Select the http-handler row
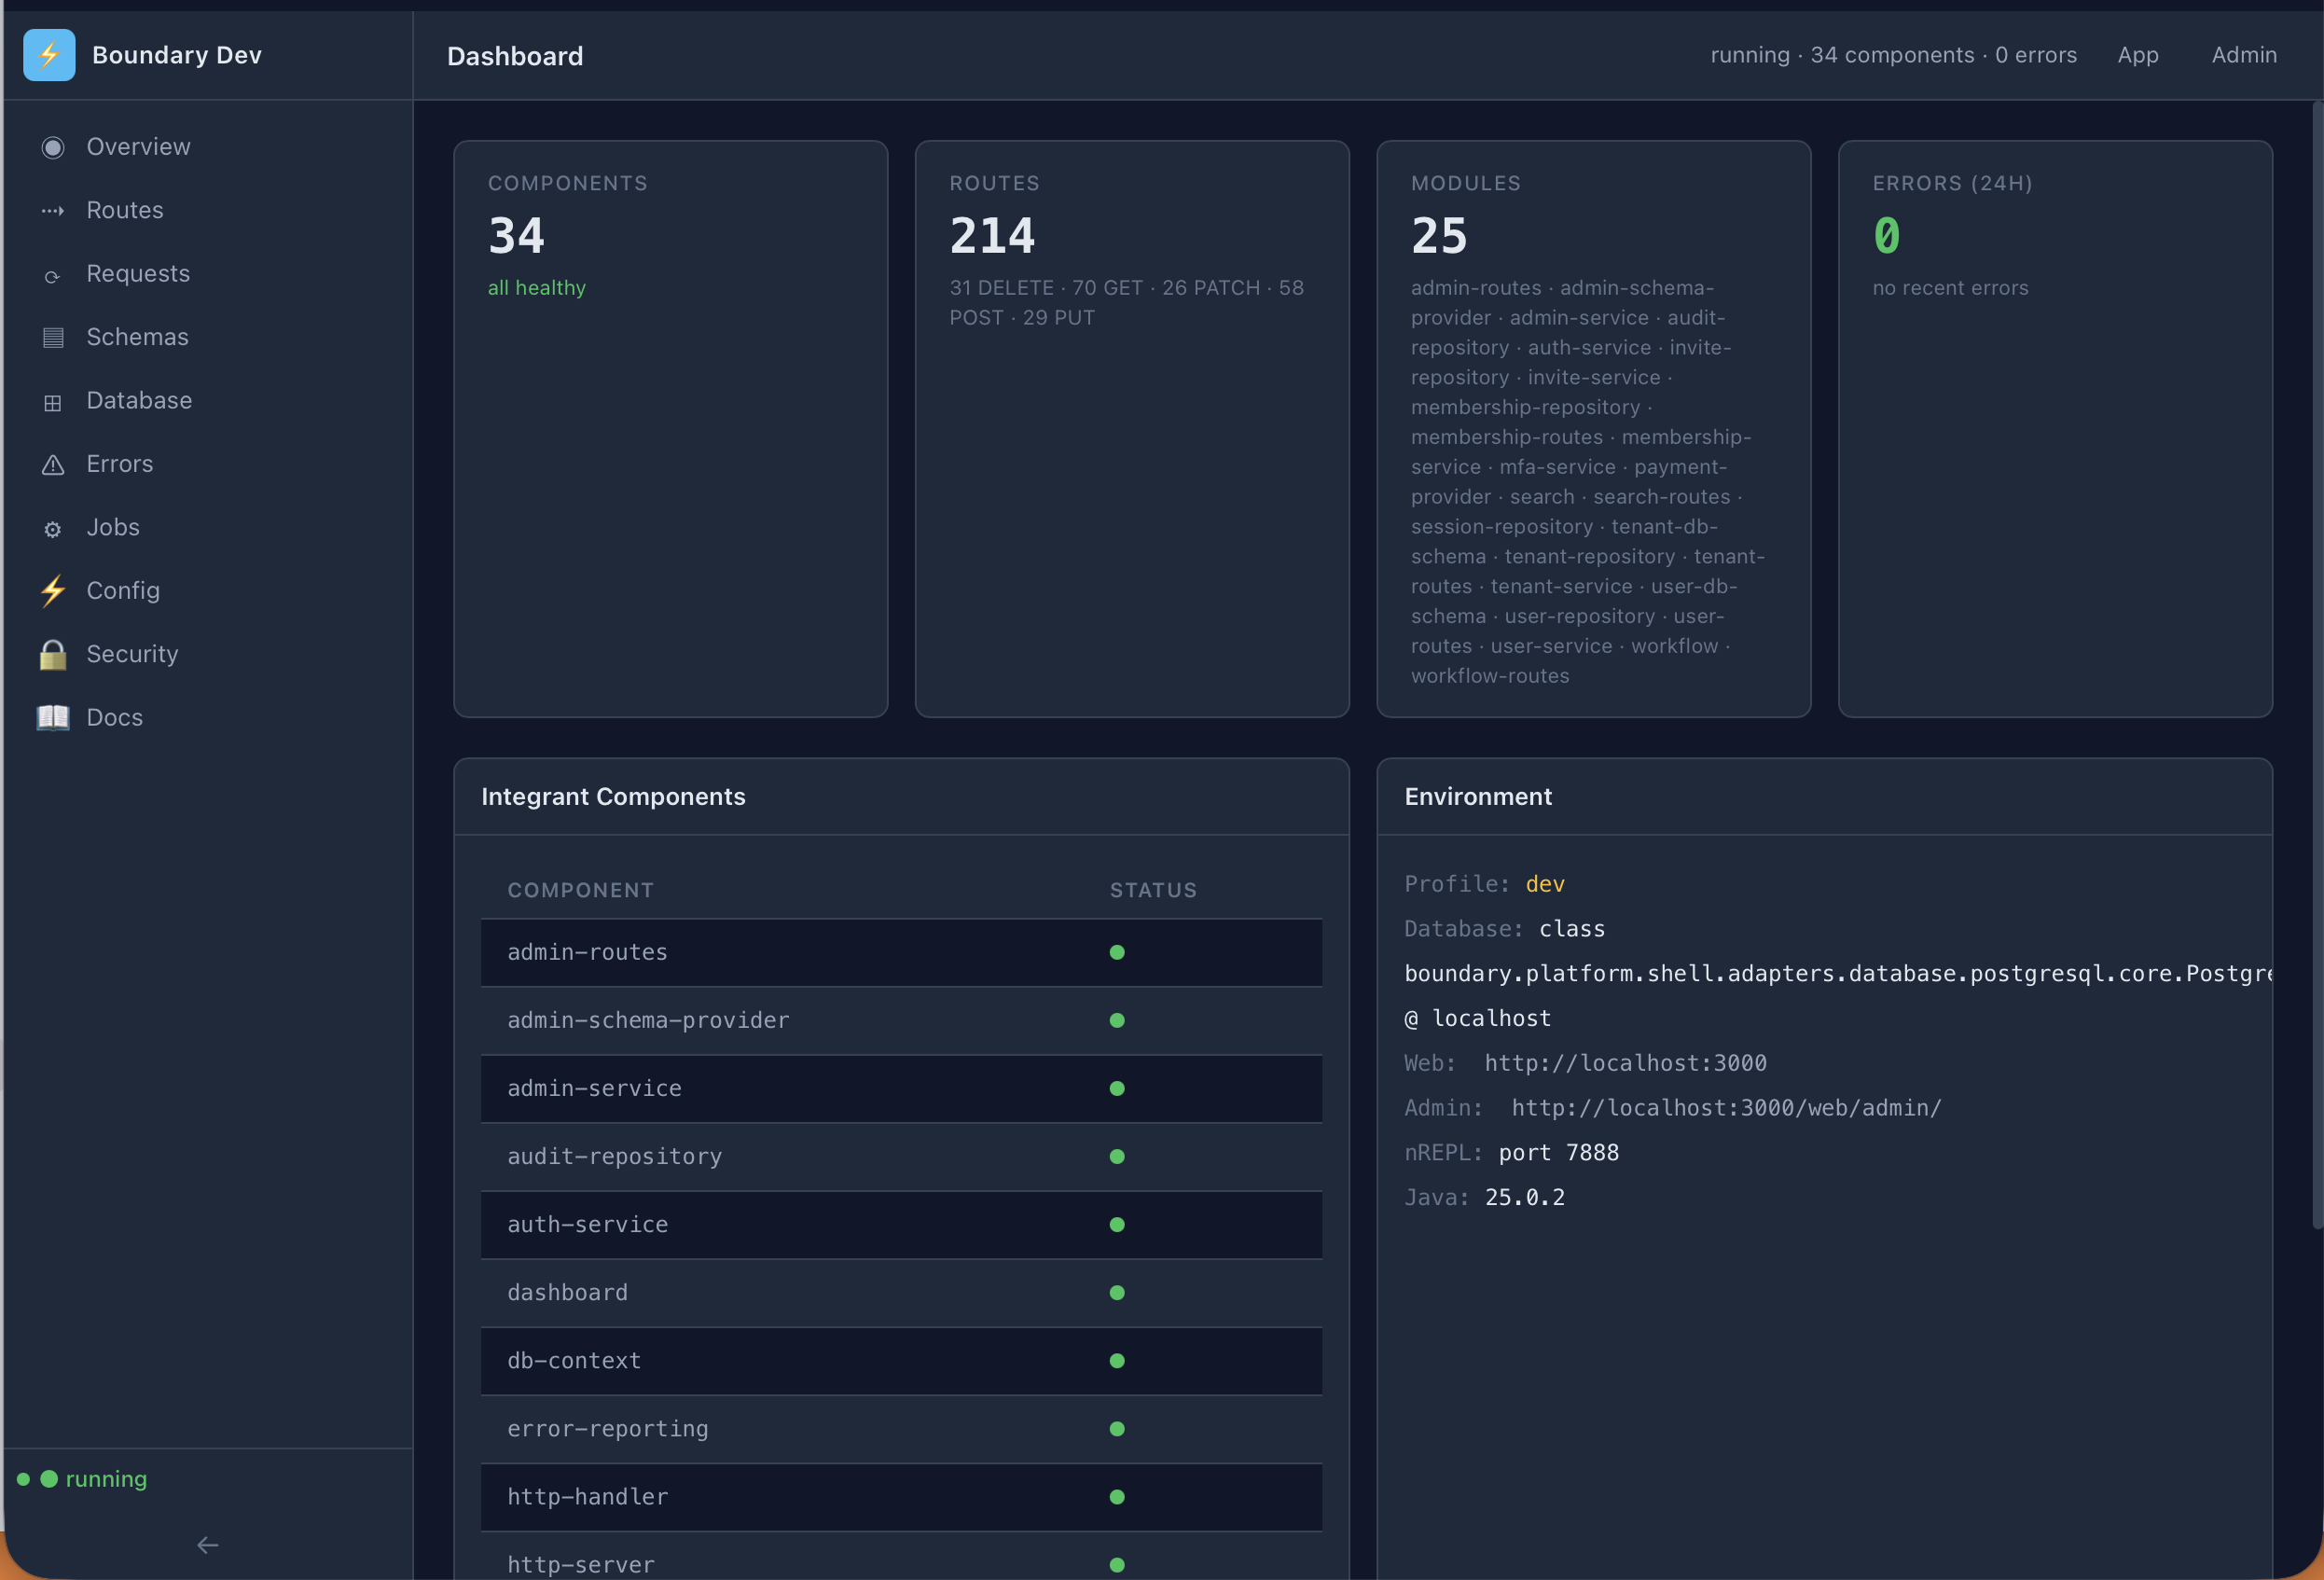The height and width of the screenshot is (1580, 2324). pyautogui.click(x=901, y=1497)
